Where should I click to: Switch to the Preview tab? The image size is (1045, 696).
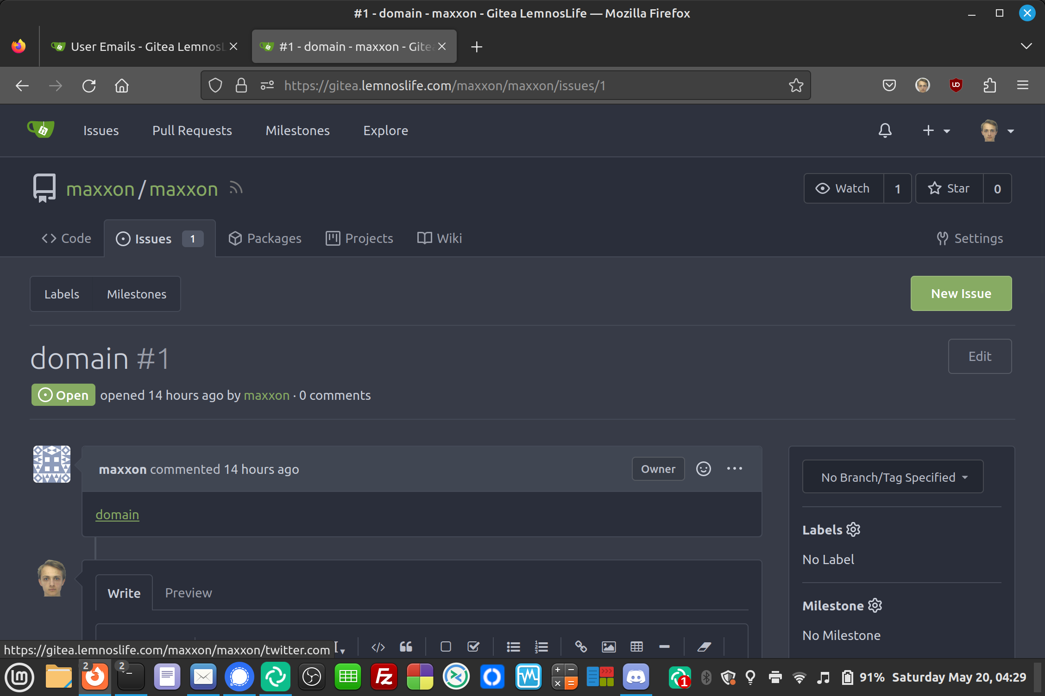click(x=189, y=593)
